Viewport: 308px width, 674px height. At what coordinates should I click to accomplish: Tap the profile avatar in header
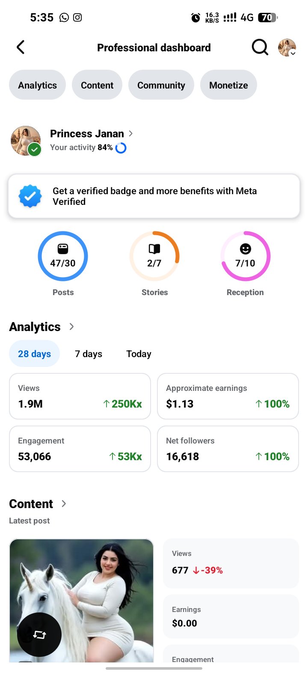click(x=287, y=47)
